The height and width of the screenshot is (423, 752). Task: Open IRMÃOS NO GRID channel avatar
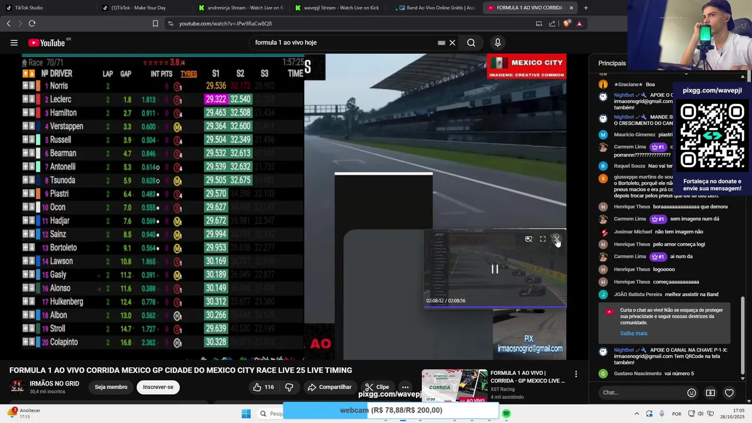pyautogui.click(x=17, y=387)
